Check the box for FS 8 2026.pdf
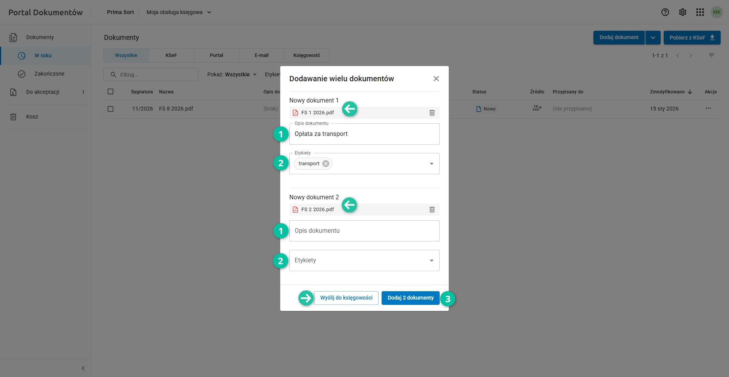Viewport: 729px width, 377px height. tap(110, 109)
